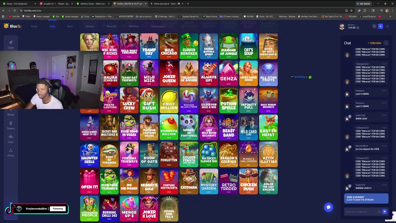The height and width of the screenshot is (223, 396).
Task: Open the Aztec Clusters slot
Action: pos(269,155)
